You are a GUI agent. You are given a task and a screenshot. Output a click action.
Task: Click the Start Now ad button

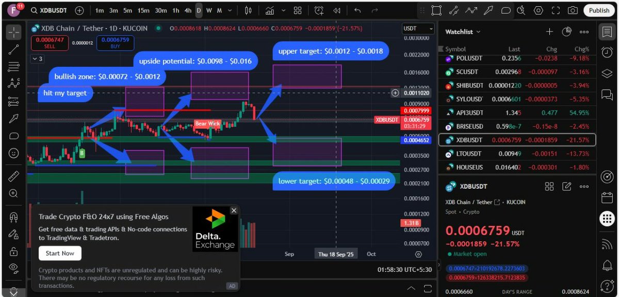tap(60, 253)
